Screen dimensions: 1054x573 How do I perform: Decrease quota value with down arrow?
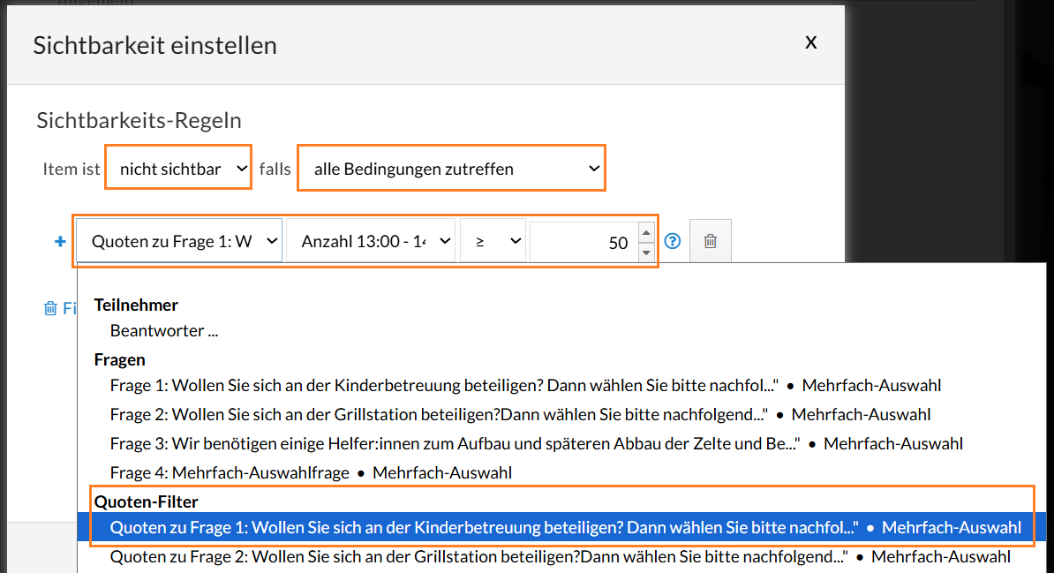pyautogui.click(x=646, y=253)
